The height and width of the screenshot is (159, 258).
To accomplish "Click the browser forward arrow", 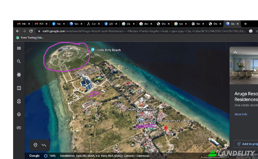I will tap(24, 31).
